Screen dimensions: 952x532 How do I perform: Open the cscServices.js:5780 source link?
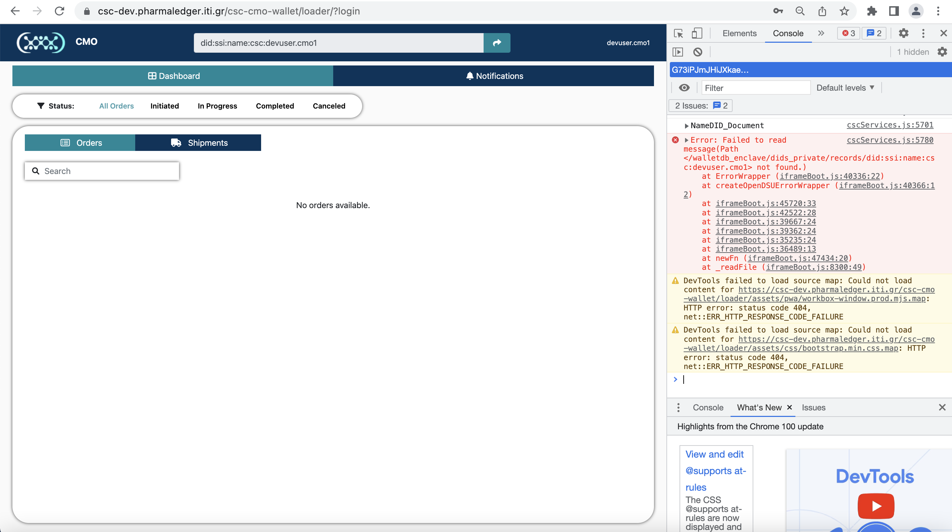point(890,140)
